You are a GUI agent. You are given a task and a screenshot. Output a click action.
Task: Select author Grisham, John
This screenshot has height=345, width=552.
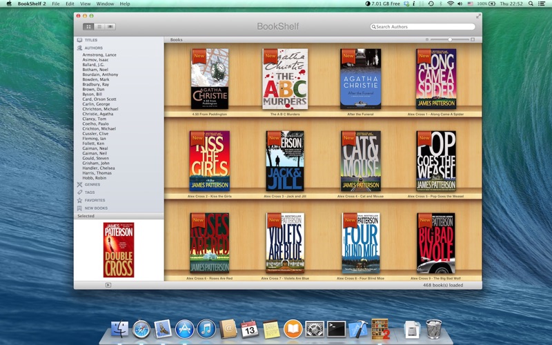96,164
